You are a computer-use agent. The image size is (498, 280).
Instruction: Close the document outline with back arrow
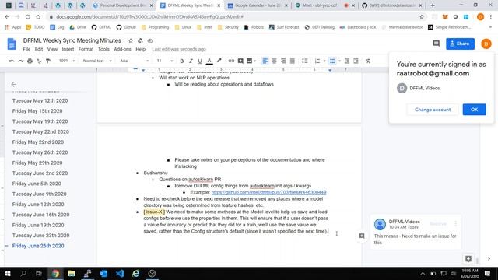tap(14, 85)
